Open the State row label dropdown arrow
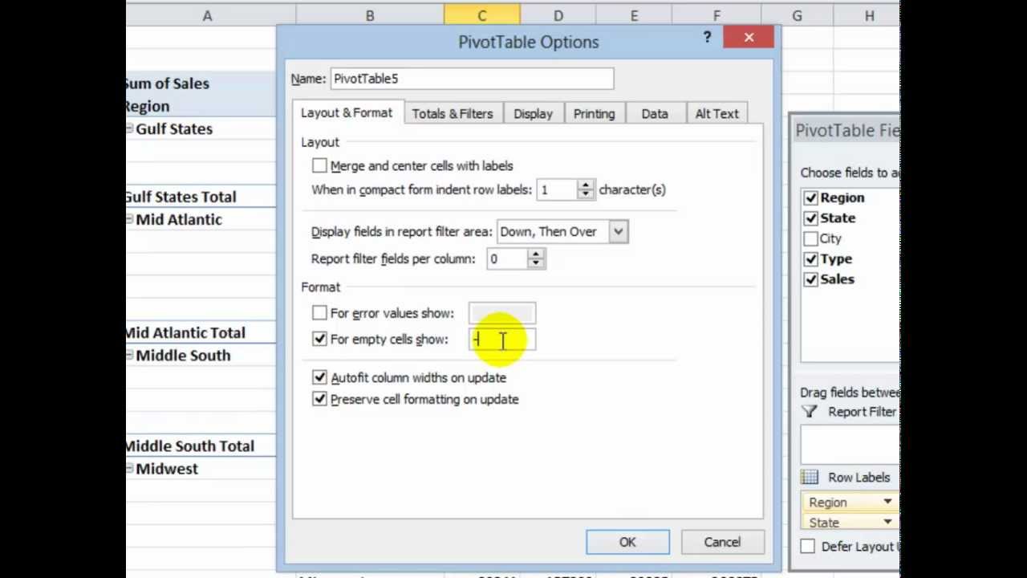The width and height of the screenshot is (1027, 578). click(887, 523)
